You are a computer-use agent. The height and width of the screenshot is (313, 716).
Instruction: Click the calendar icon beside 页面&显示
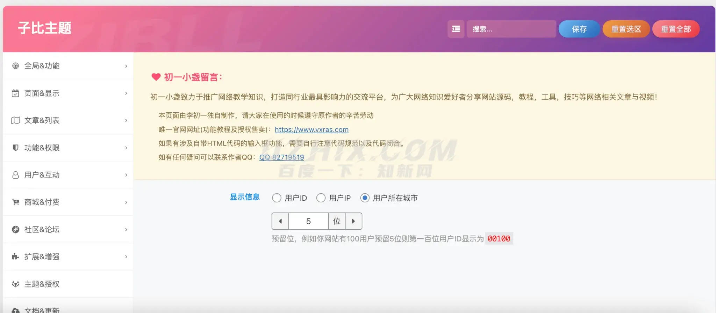[15, 93]
